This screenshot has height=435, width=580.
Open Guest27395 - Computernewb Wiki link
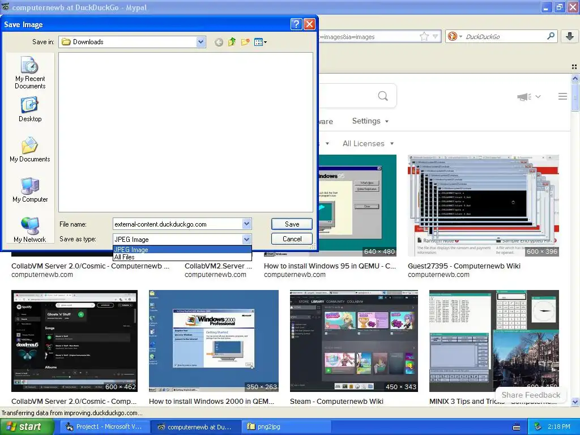pyautogui.click(x=464, y=266)
